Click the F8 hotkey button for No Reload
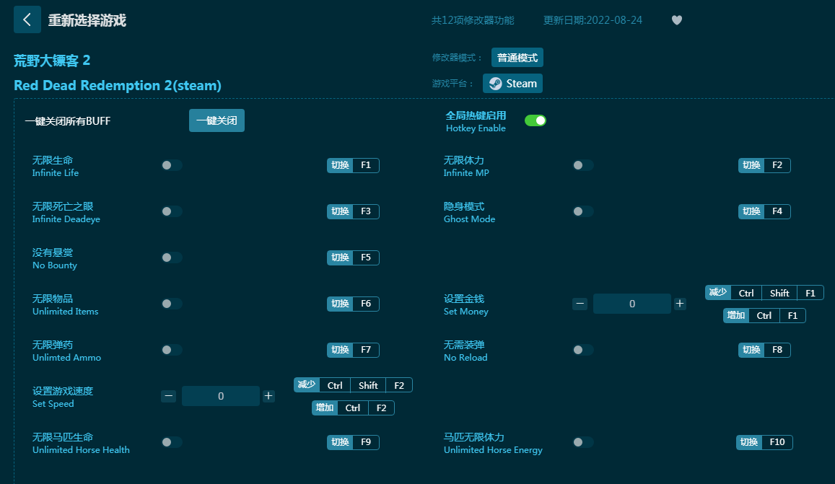Viewport: 835px width, 484px height. [764, 350]
